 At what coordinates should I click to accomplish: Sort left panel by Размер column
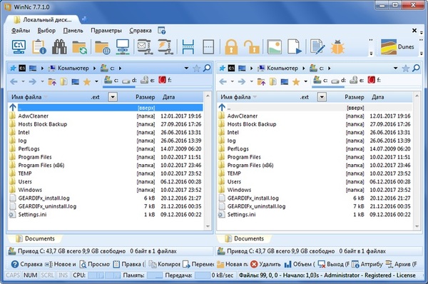point(145,97)
